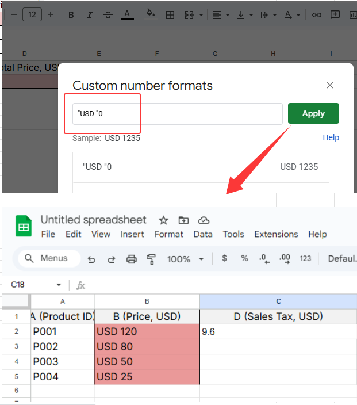This screenshot has width=357, height=405.
Task: Open the horizontal align dropdown
Action: point(221,15)
